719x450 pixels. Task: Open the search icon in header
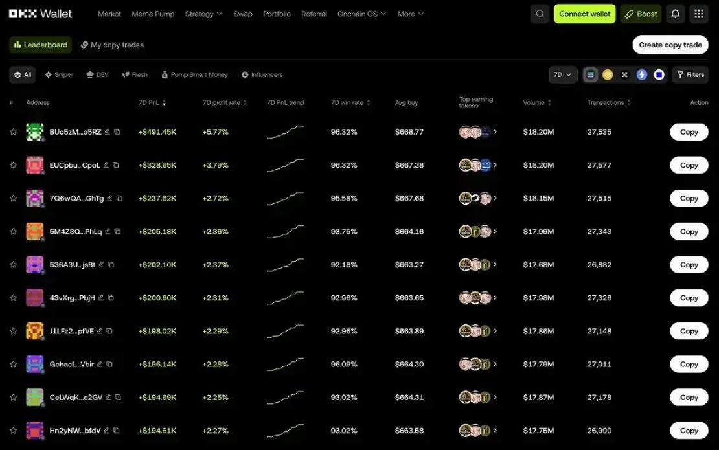540,14
